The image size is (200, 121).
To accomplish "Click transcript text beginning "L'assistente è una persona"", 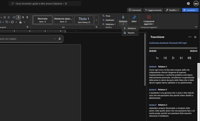I will [x=171, y=95].
